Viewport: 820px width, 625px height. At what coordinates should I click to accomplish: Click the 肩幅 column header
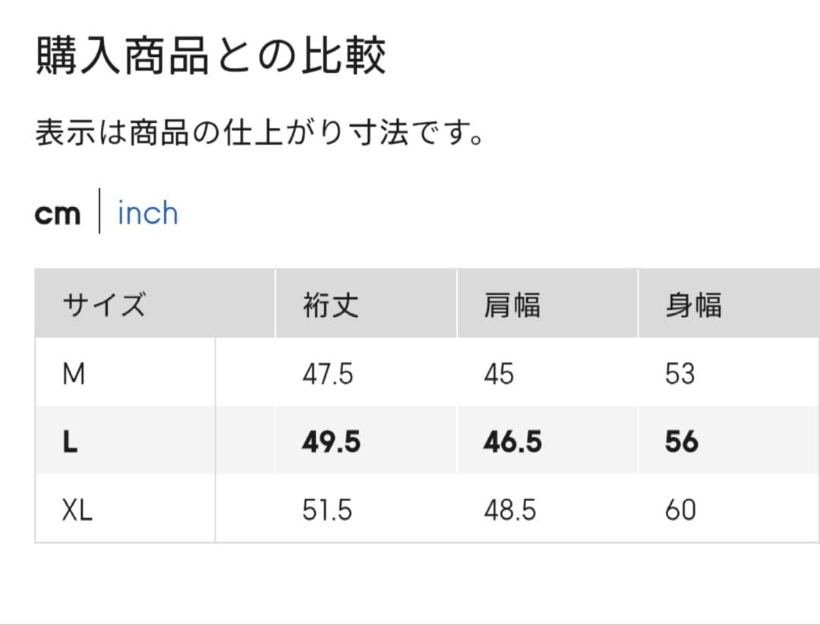pos(512,305)
